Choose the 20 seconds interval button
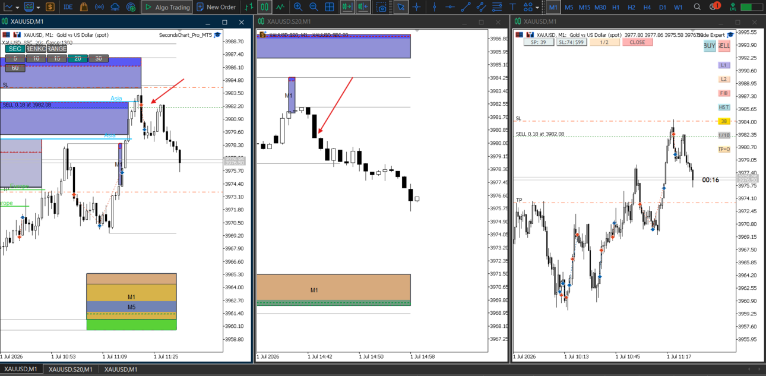Image resolution: width=766 pixels, height=376 pixels. tap(77, 58)
